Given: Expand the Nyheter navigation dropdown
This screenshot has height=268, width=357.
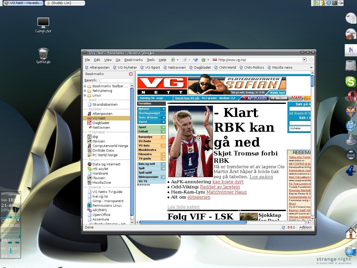Looking at the screenshot, I should click(x=164, y=109).
